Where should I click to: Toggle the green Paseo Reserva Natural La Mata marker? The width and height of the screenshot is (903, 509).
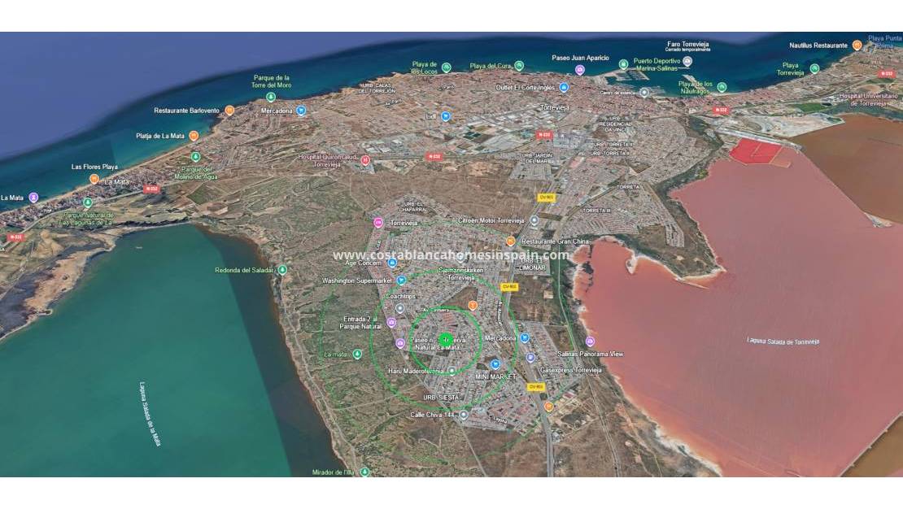point(444,339)
